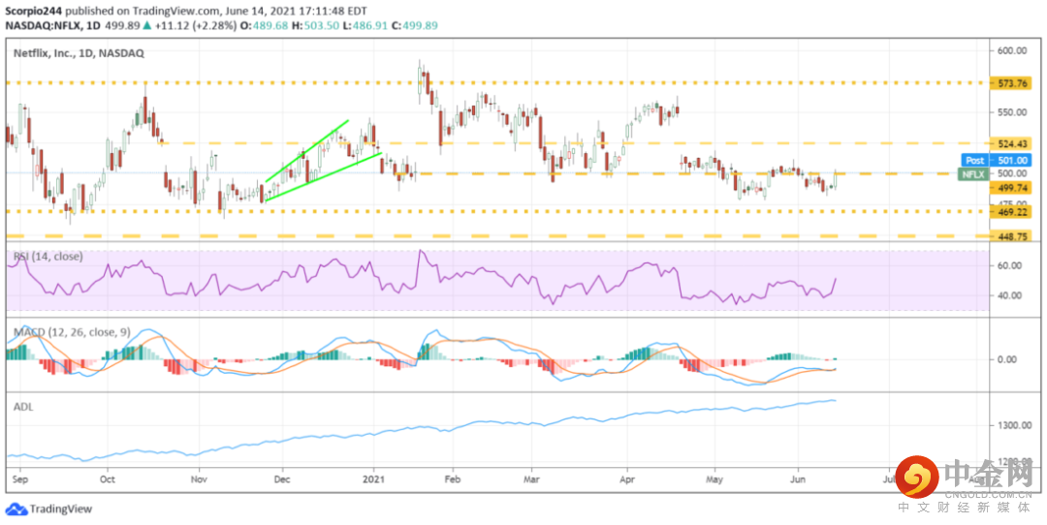Click the 448.75 price level label
Screen dimensions: 1047x525
click(x=1013, y=235)
